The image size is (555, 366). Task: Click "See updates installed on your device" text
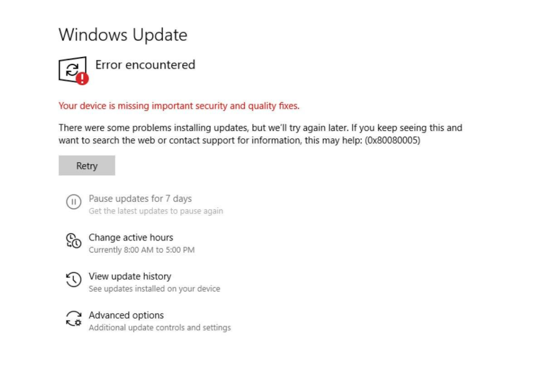tap(155, 288)
